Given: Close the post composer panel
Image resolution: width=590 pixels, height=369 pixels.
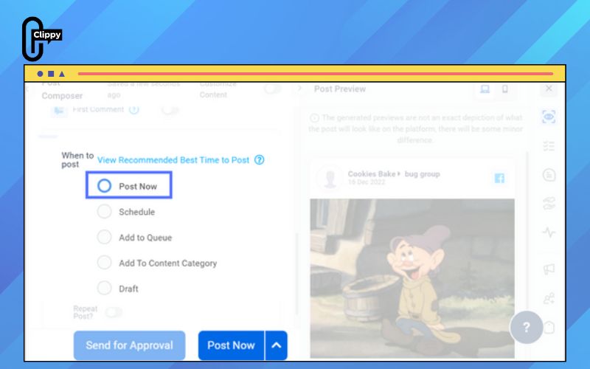Looking at the screenshot, I should (549, 89).
